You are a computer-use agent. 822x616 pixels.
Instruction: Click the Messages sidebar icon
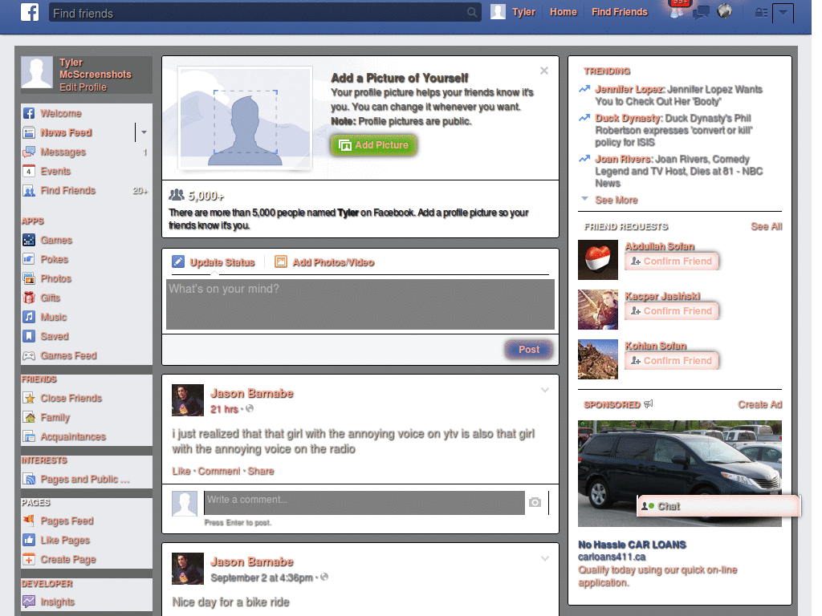29,152
